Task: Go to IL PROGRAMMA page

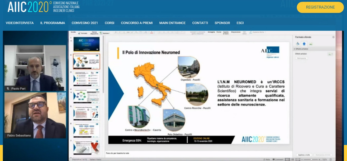Action: 53,23
